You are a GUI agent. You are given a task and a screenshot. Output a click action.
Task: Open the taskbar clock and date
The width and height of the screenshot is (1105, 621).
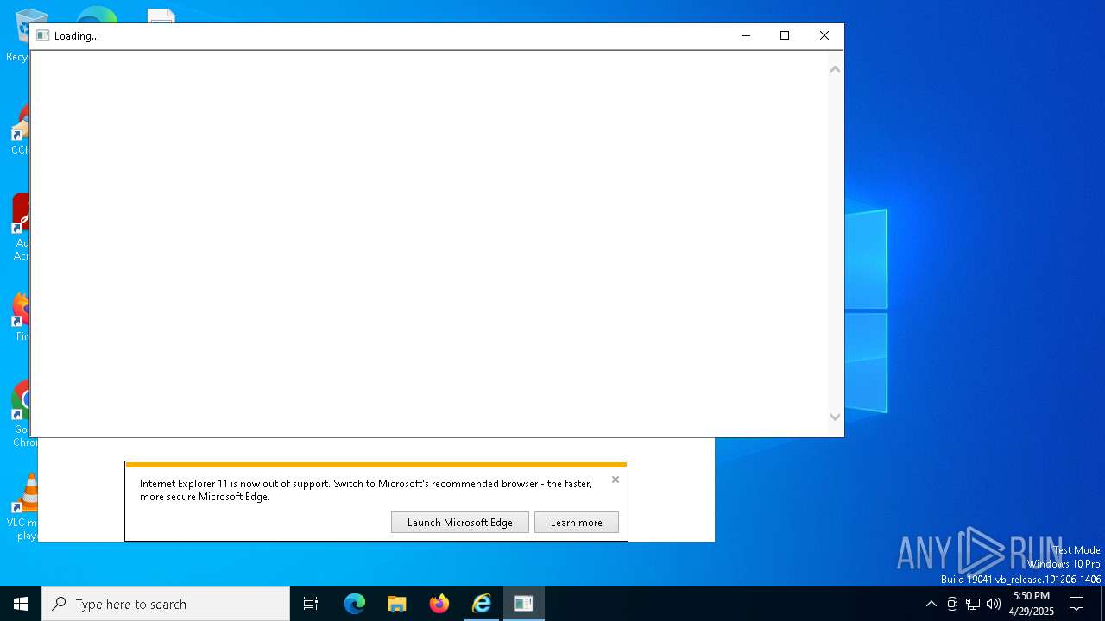[1032, 604]
